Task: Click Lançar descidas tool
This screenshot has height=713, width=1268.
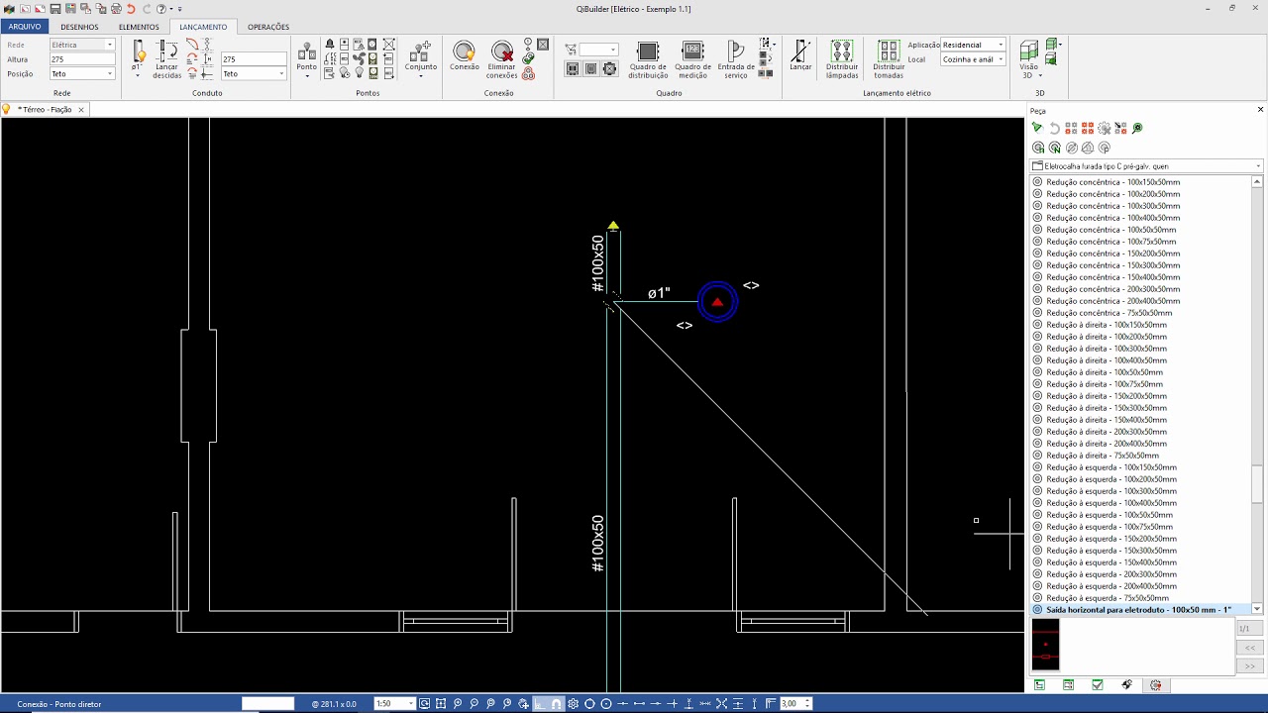Action: click(167, 59)
